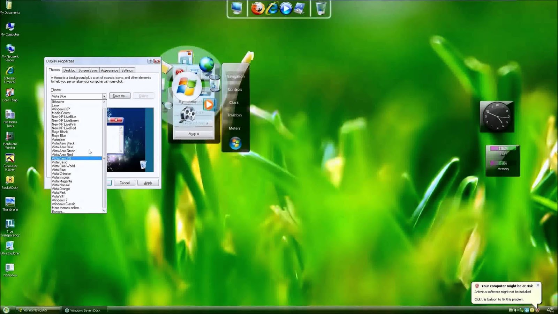Click Save As to save the theme
The image size is (558, 314).
click(120, 96)
